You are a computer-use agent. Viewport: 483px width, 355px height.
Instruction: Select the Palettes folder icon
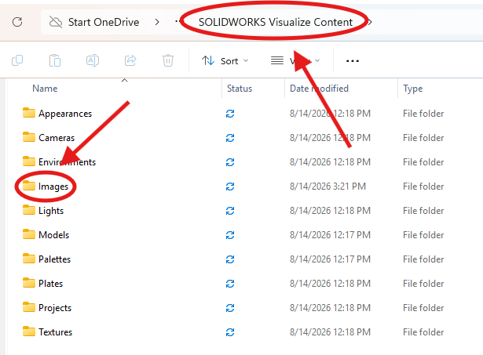(29, 259)
